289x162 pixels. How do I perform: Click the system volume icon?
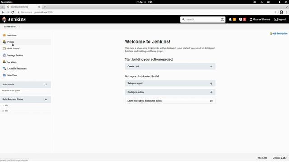click(x=255, y=2)
